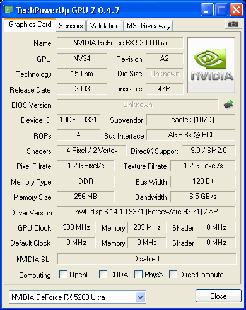Click the GPU Clock row Shader 0 MHz value
Image resolution: width=246 pixels, height=310 pixels.
point(216,227)
